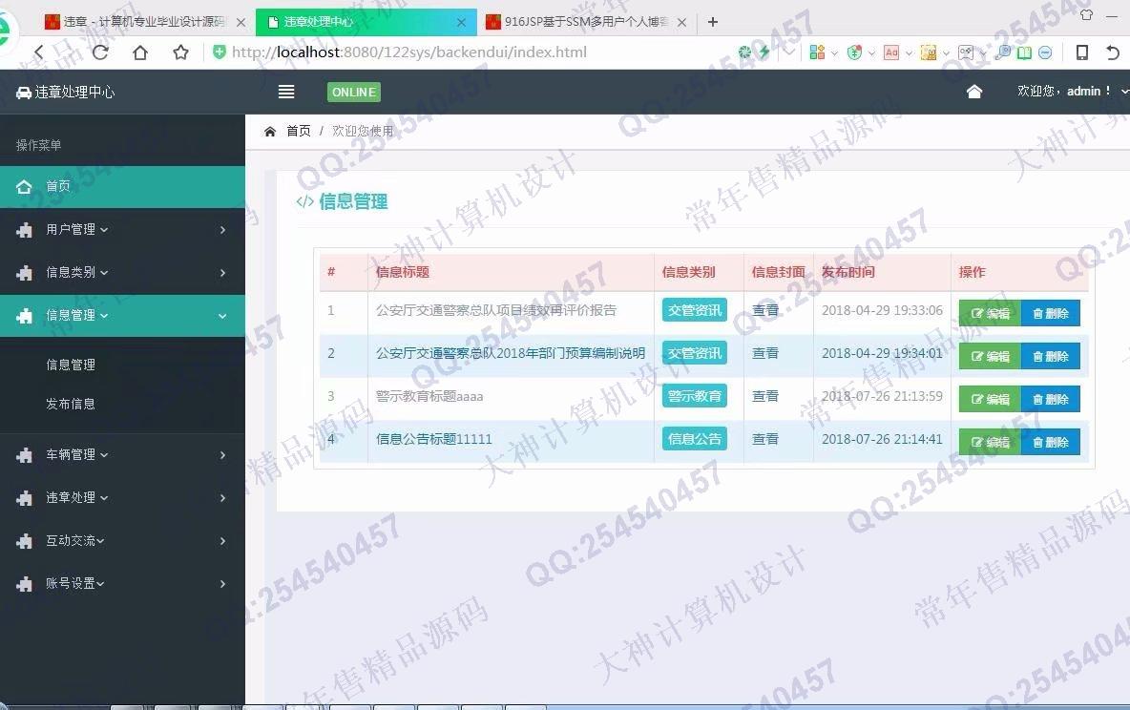Click the 发布时间 column header
Viewport: 1130px width, 710px height.
point(848,272)
